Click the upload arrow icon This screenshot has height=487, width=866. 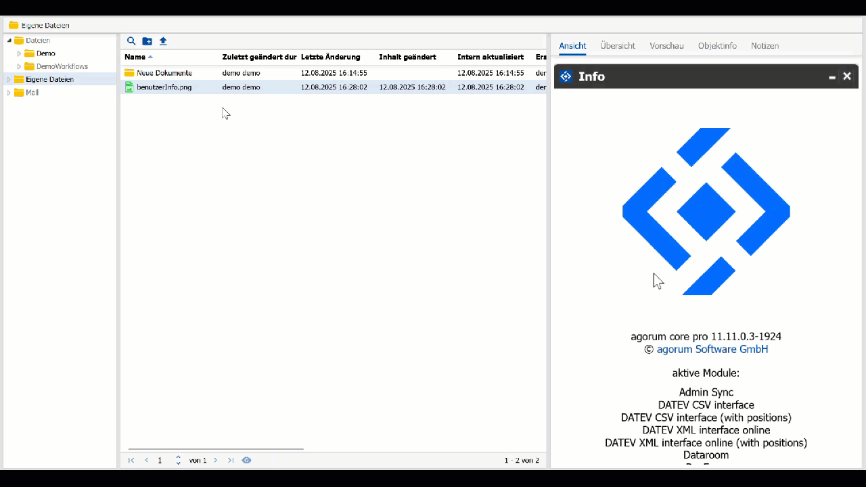pyautogui.click(x=163, y=41)
